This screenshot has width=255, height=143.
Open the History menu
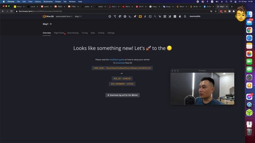(x=38, y=2)
